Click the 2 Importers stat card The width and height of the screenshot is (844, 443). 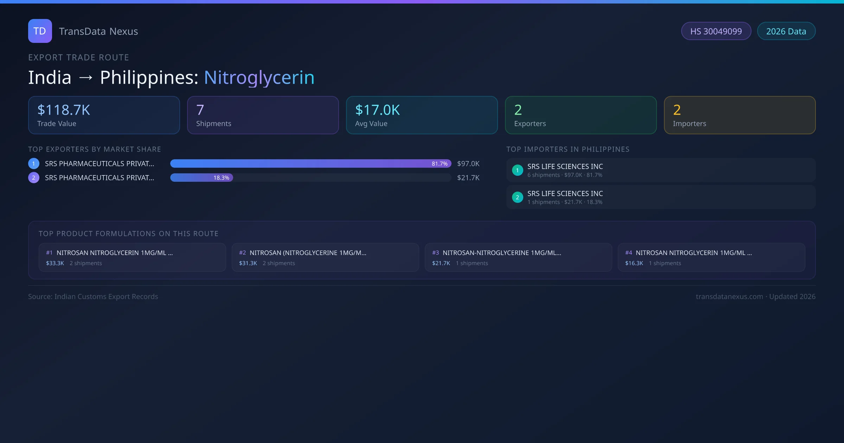click(740, 115)
